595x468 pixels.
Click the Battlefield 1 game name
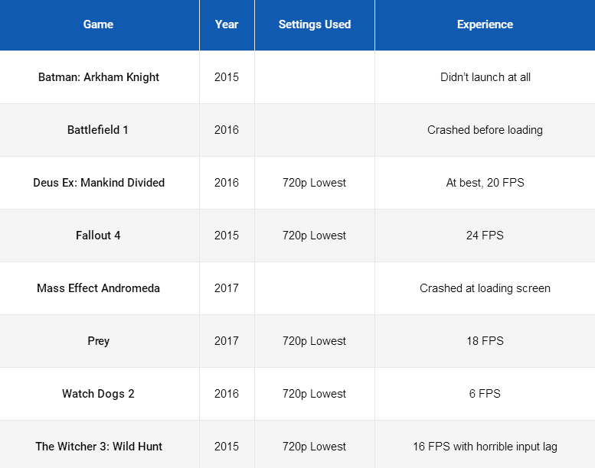pos(98,130)
